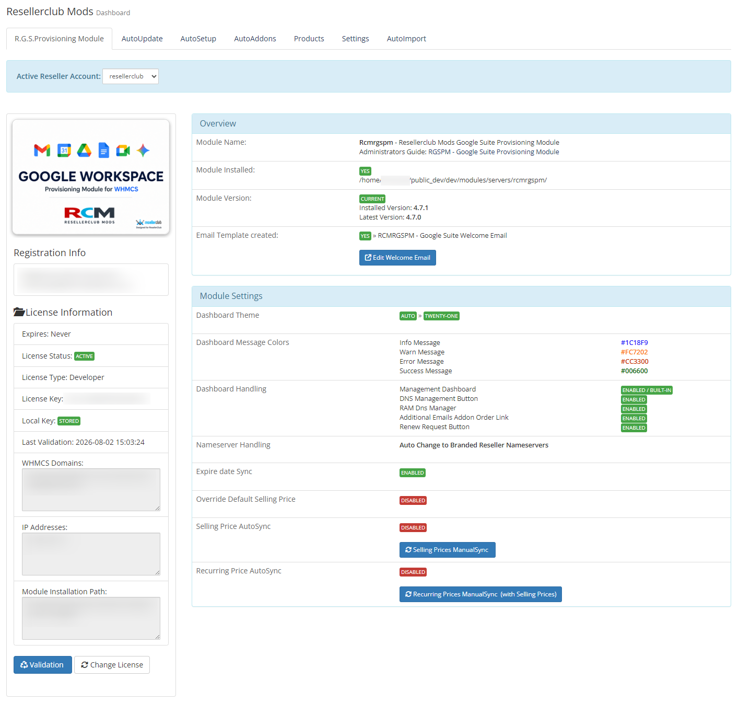The height and width of the screenshot is (703, 739).
Task: Click the Warn Message color code #FC7202
Action: tap(634, 352)
